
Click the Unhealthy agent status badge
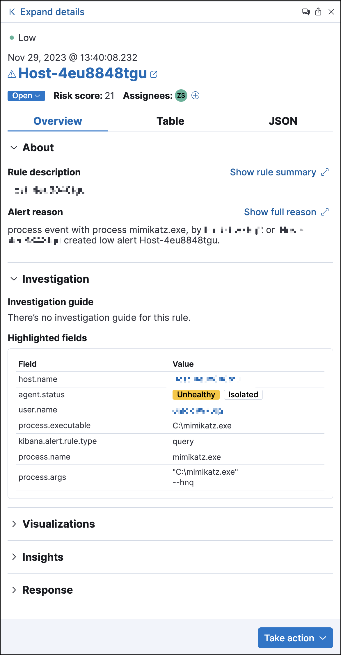tap(196, 395)
